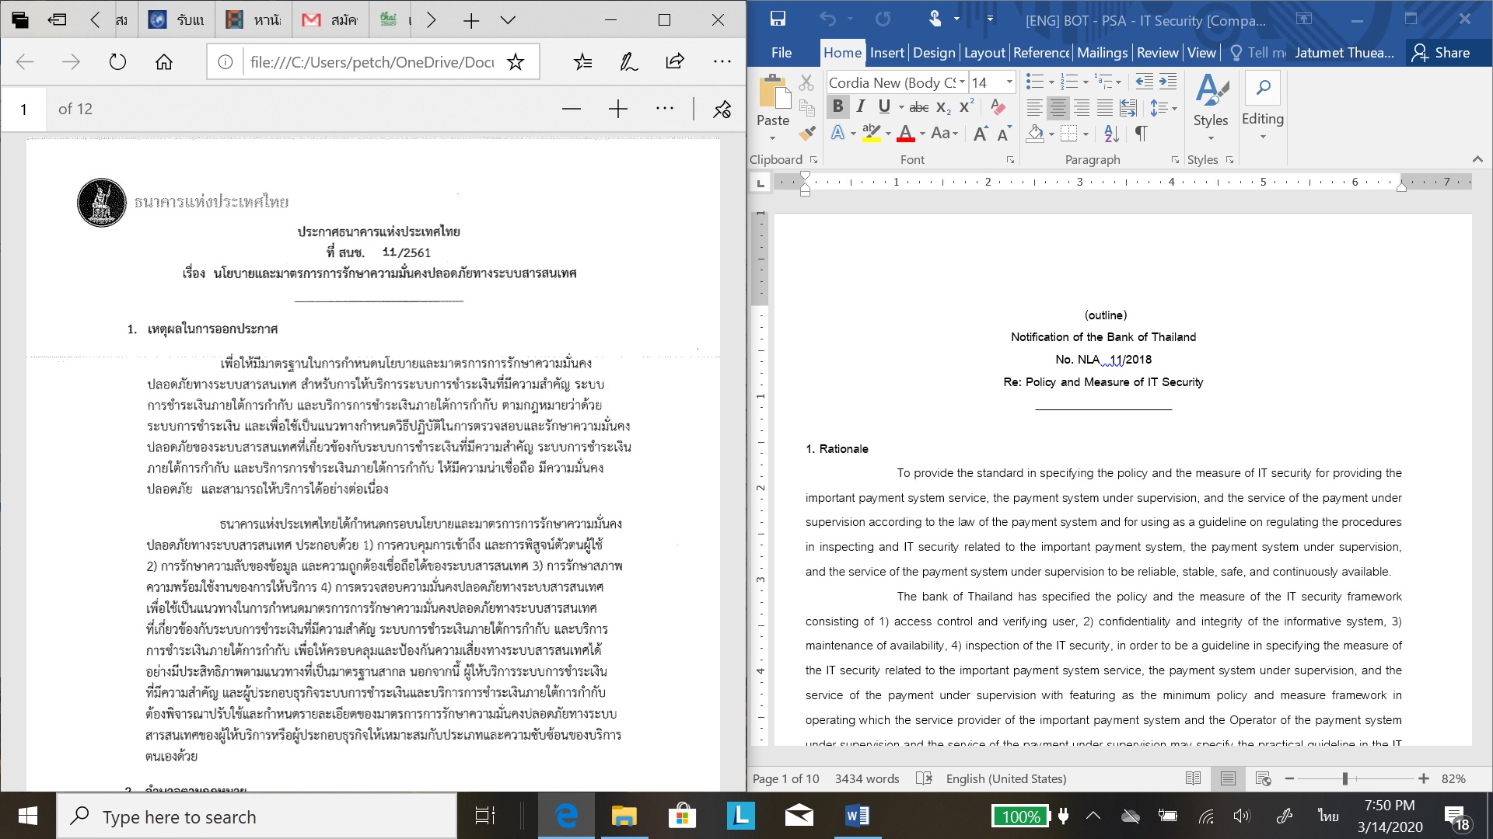The image size is (1493, 839).
Task: Click the Add notes pen icon in Edge
Action: tap(628, 62)
